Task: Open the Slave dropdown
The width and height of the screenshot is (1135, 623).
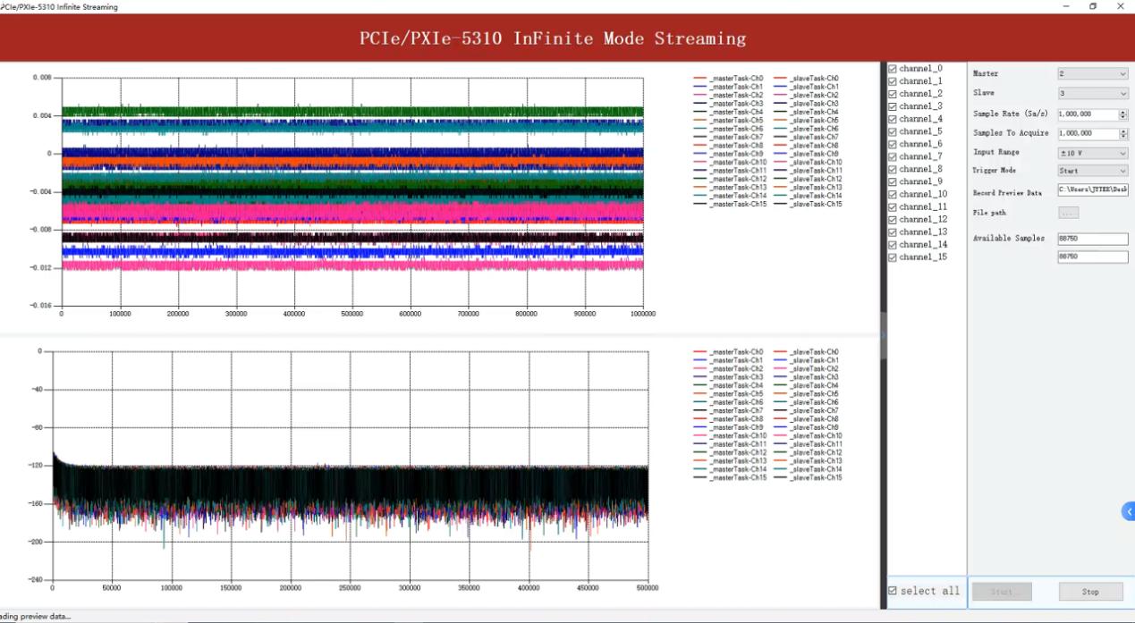Action: [1093, 93]
